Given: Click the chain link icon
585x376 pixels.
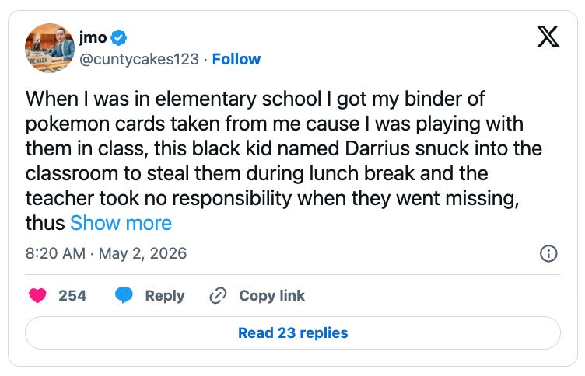Looking at the screenshot, I should (x=218, y=295).
